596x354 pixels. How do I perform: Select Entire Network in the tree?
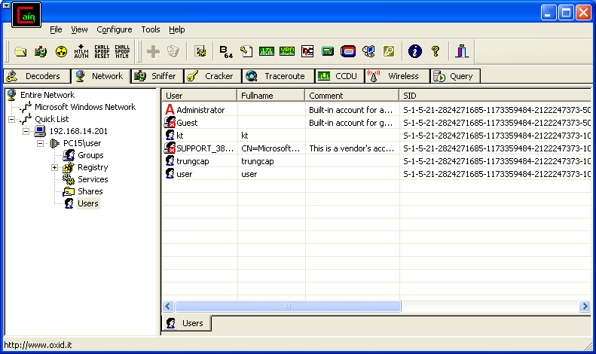(x=47, y=95)
